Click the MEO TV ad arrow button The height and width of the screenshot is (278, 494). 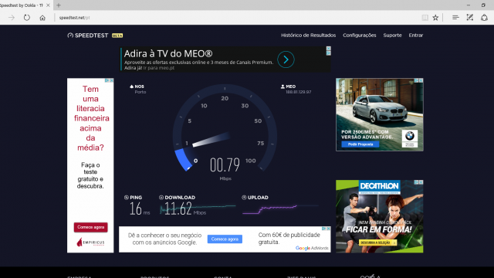point(286,59)
